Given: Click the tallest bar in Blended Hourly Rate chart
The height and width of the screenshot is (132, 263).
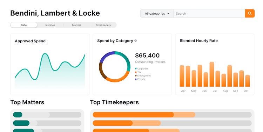Looking at the screenshot, I should pyautogui.click(x=212, y=74).
